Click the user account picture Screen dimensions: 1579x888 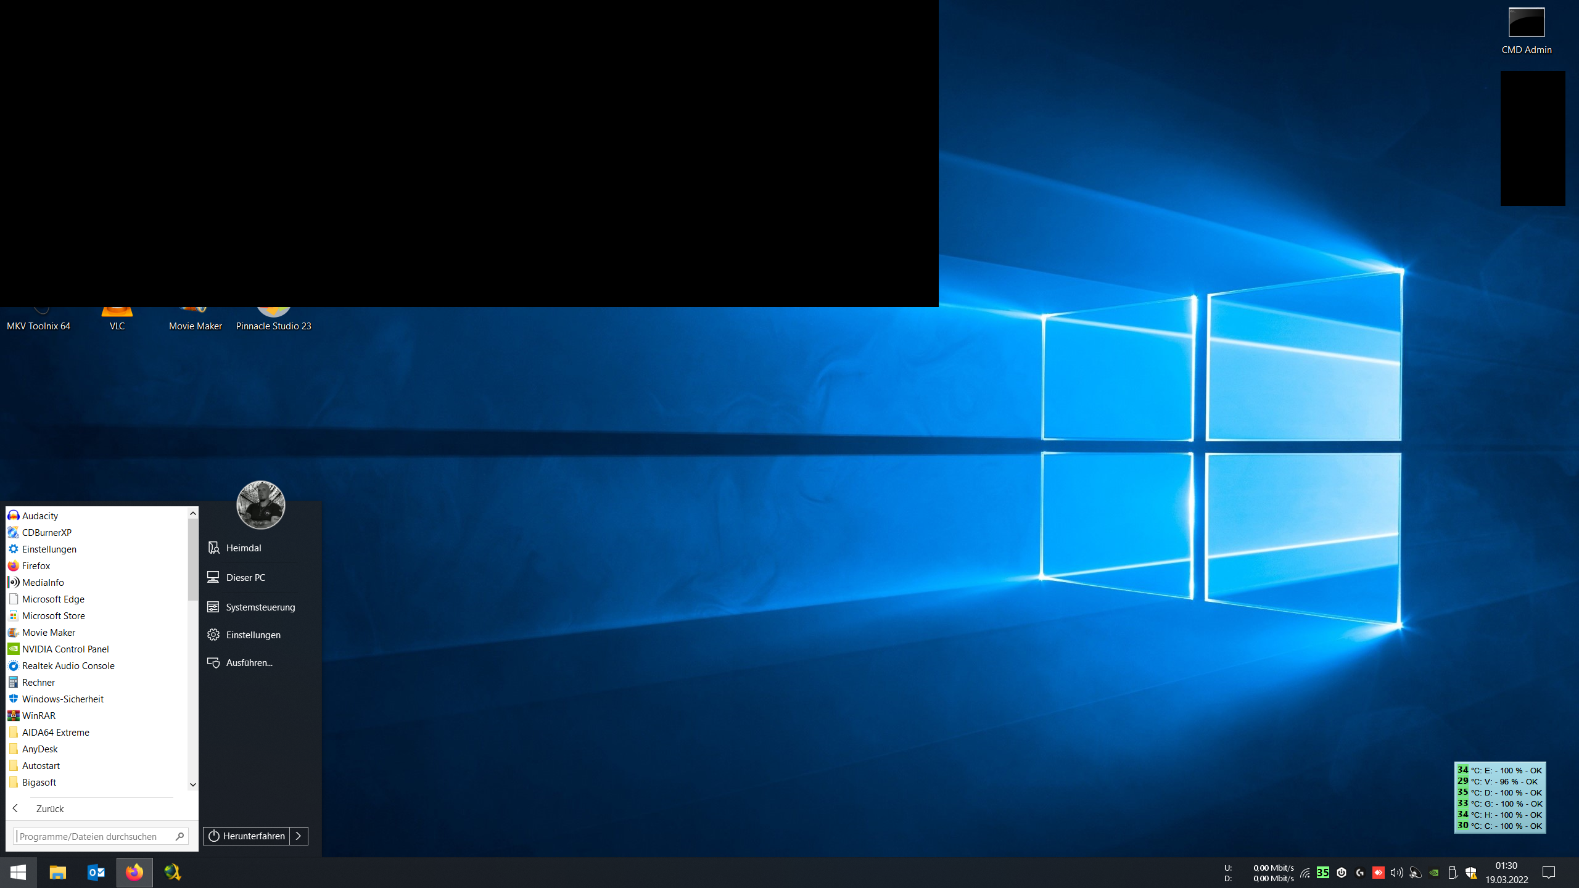click(260, 504)
